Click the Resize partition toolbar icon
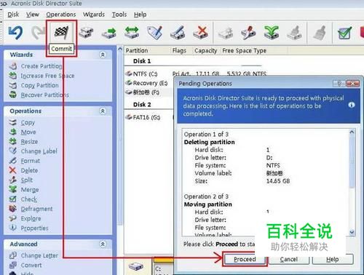 pos(132,33)
